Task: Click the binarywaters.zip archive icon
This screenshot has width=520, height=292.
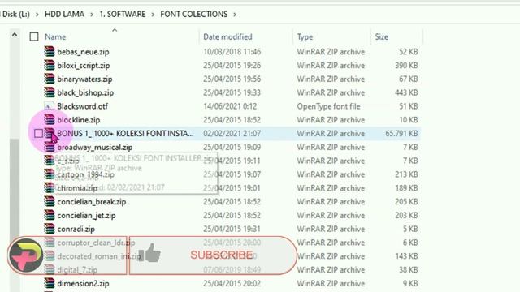Action: pos(49,79)
